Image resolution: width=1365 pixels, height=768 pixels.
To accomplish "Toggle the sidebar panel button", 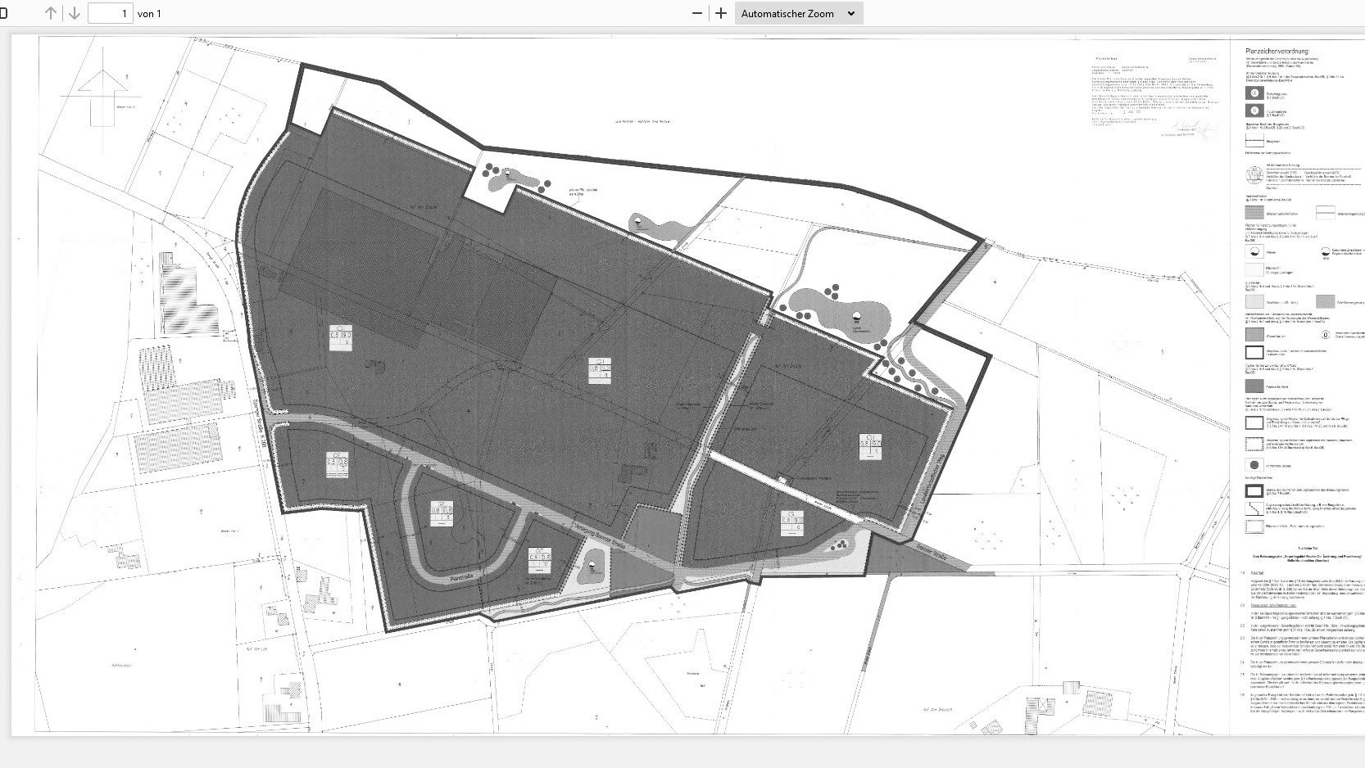I will pos(3,13).
